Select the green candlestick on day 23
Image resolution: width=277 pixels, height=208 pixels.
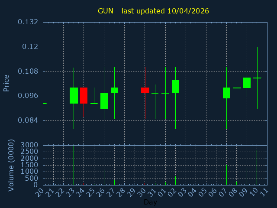(74, 95)
